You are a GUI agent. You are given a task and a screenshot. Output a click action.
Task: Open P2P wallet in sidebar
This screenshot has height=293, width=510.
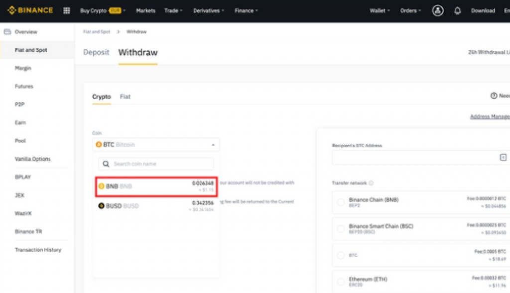19,104
